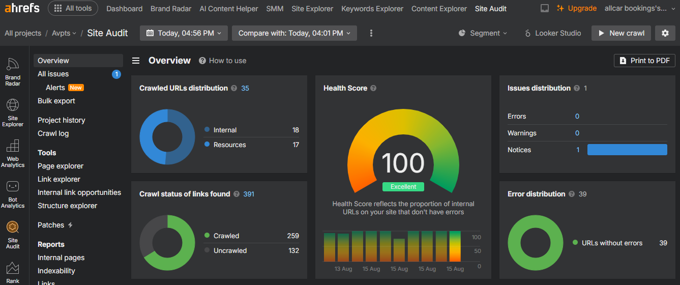Screen dimensions: 680x285
Task: Click the How to use link
Action: [222, 61]
